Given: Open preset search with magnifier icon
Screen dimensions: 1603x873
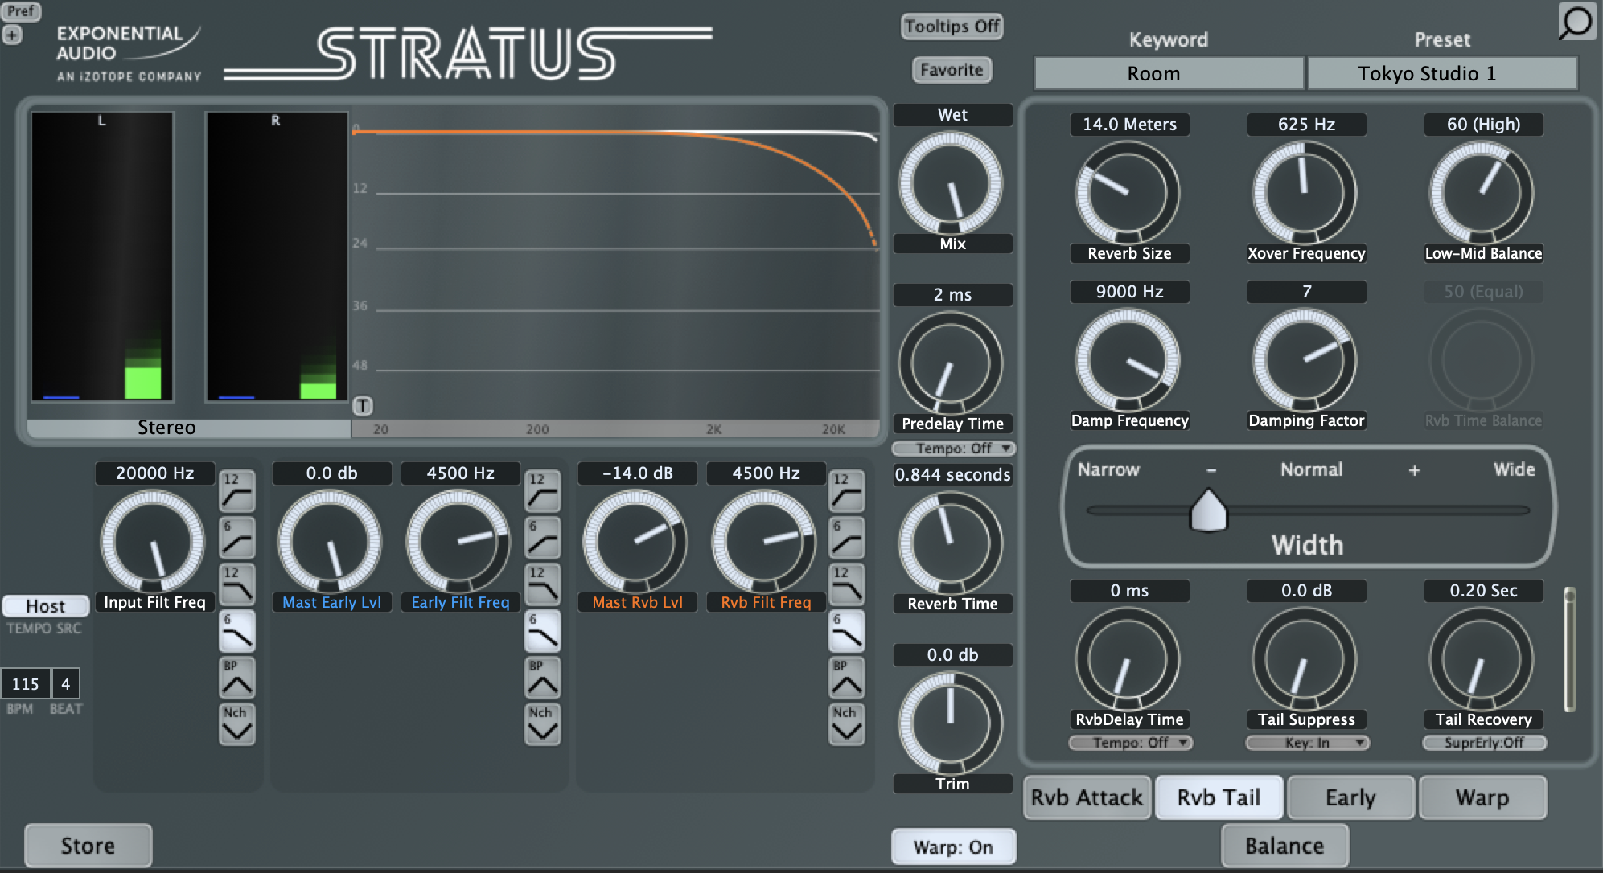Looking at the screenshot, I should (x=1576, y=22).
